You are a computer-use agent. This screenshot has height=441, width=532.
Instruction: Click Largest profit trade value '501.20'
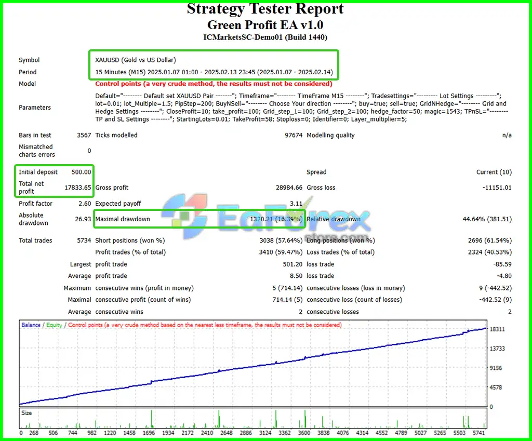292,264
